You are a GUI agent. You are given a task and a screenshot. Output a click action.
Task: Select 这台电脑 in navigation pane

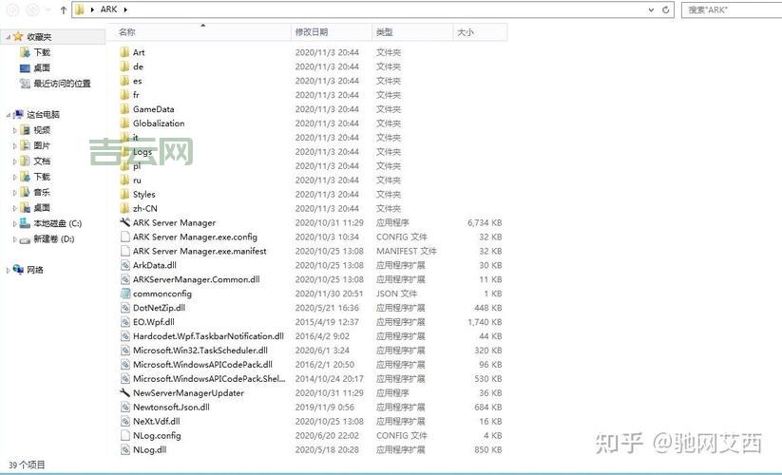point(43,115)
